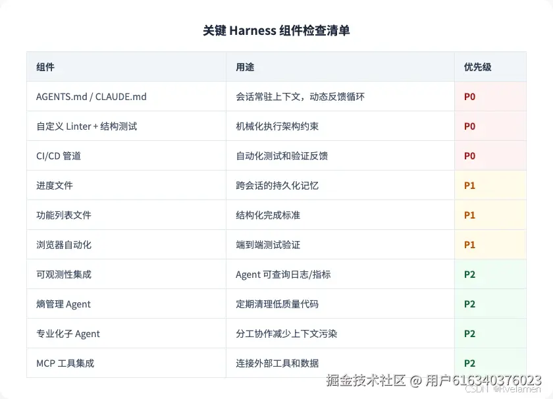The height and width of the screenshot is (399, 553).
Task: Select the 专业化子 Agent cell
Action: coord(68,334)
